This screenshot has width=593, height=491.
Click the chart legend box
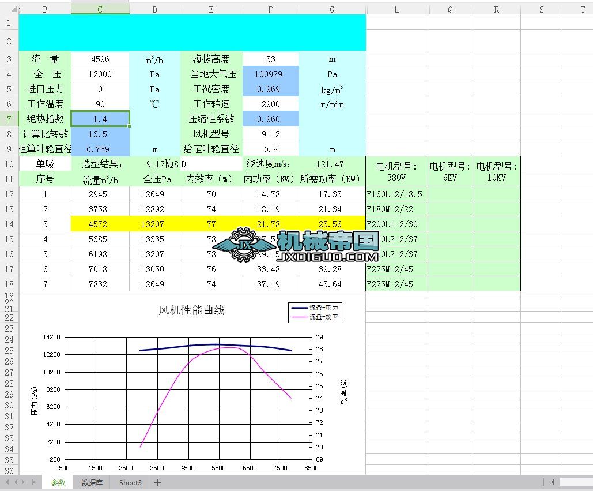(315, 312)
